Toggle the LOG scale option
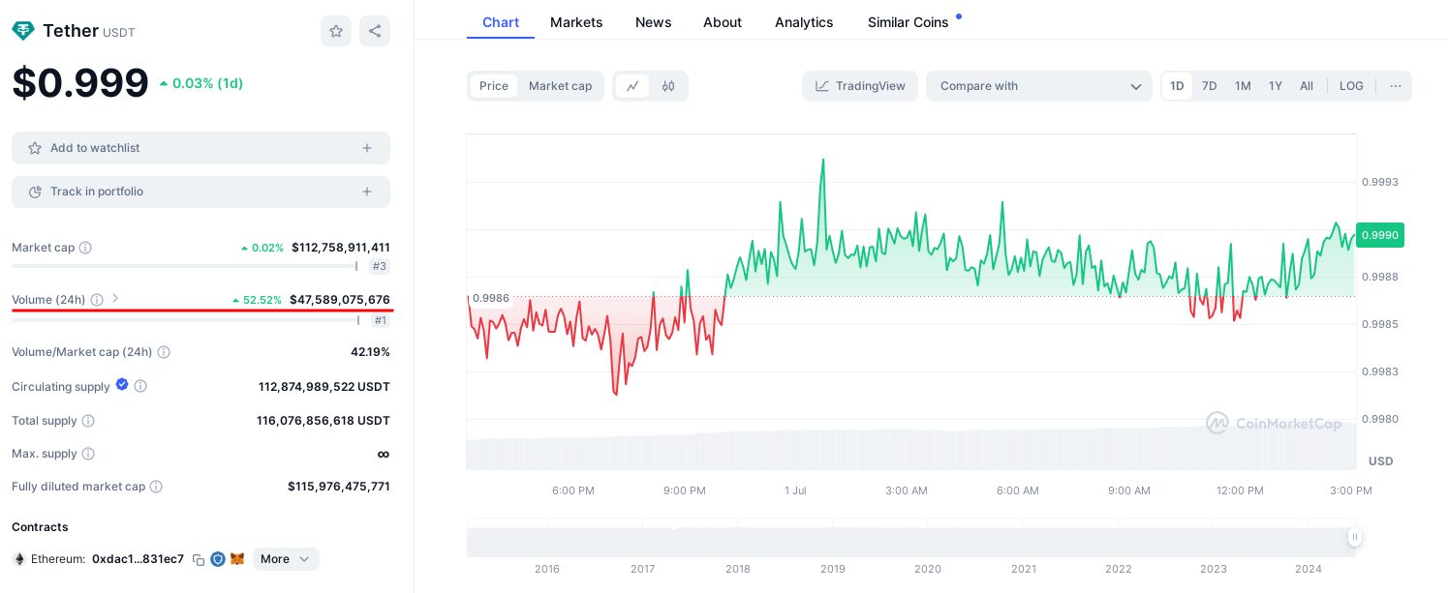This screenshot has height=593, width=1448. tap(1351, 86)
